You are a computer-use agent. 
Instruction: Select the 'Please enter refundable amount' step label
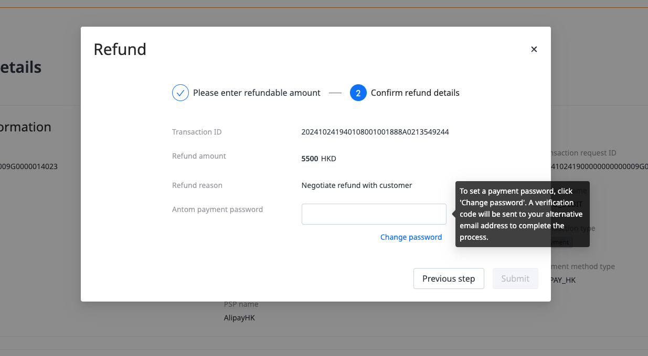(x=257, y=93)
